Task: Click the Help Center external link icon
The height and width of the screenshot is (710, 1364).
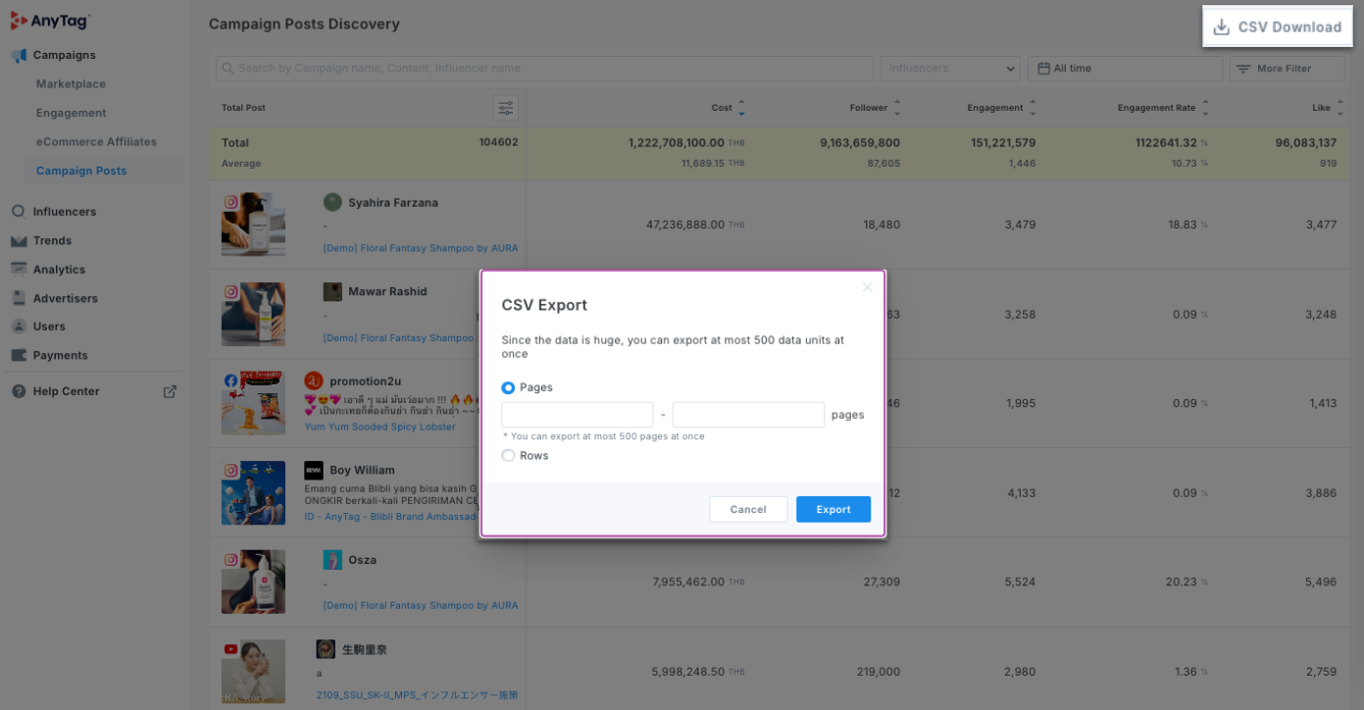Action: pos(170,391)
